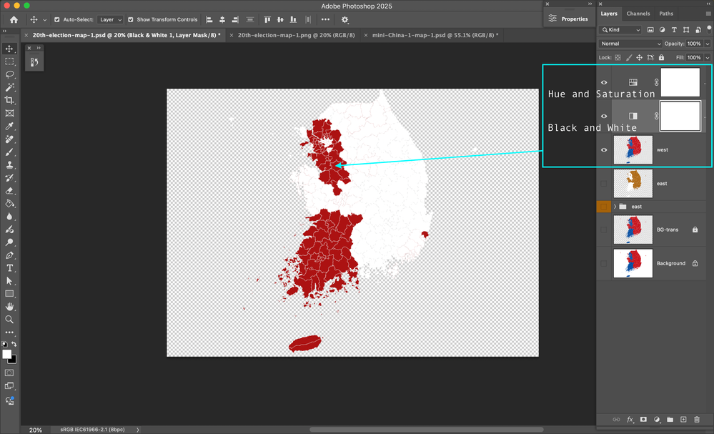Select the Horizontal Type tool

coord(9,268)
